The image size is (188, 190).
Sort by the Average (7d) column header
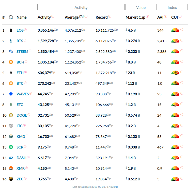tap(72, 17)
